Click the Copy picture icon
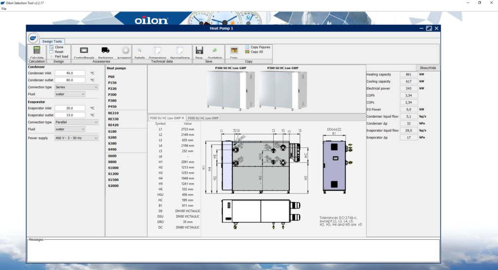498x270 pixels. 234,50
